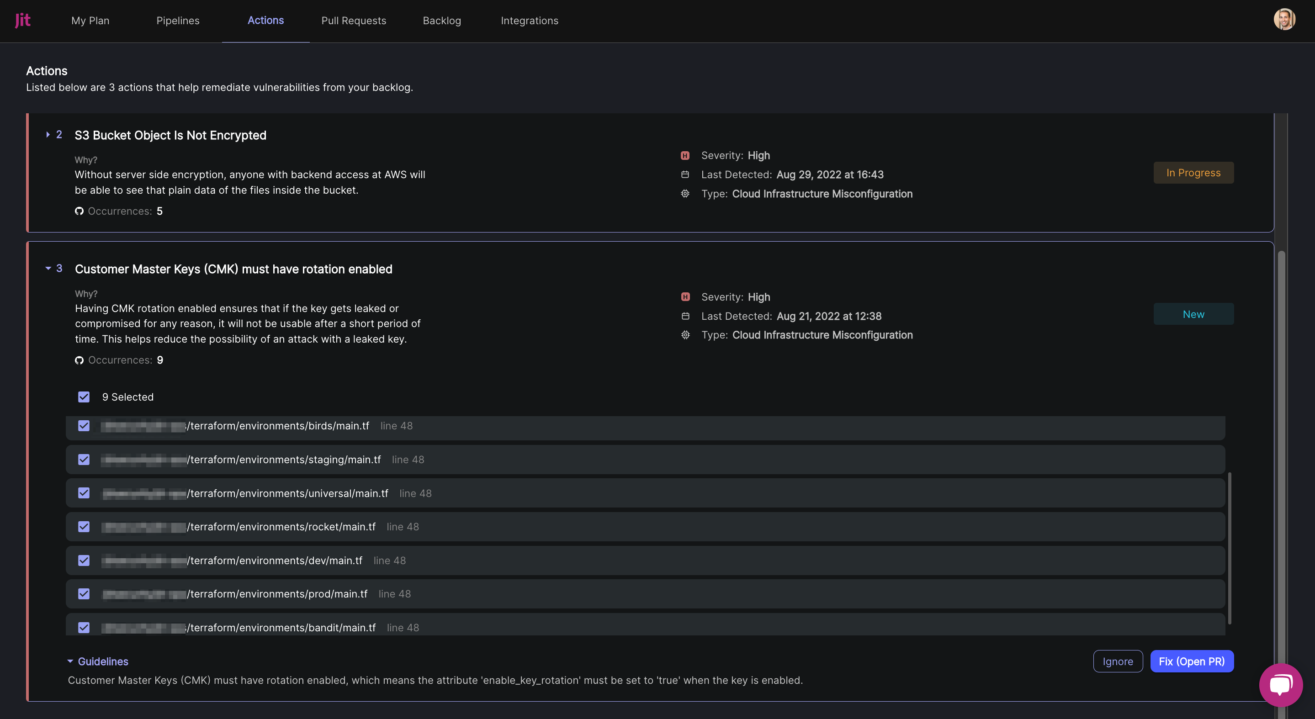Viewport: 1315px width, 719px height.
Task: Click the High severity icon for CMK action
Action: click(685, 297)
